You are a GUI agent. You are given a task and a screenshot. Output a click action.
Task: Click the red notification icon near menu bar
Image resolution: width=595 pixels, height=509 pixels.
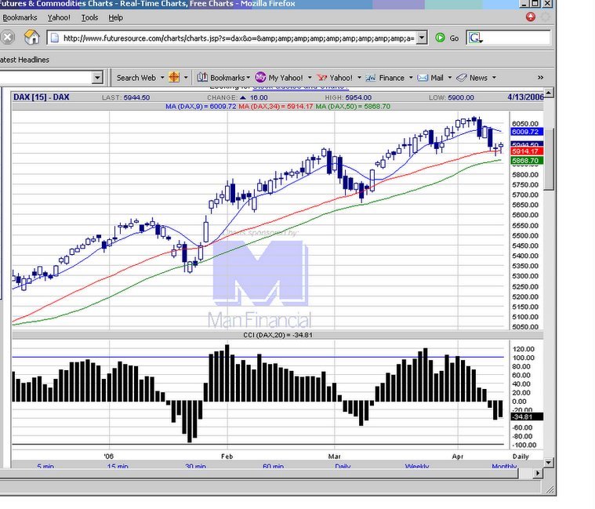tap(531, 16)
